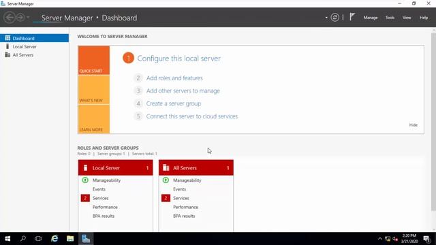This screenshot has width=436, height=245.
Task: Select Dashboard in the left pane
Action: 34,38
